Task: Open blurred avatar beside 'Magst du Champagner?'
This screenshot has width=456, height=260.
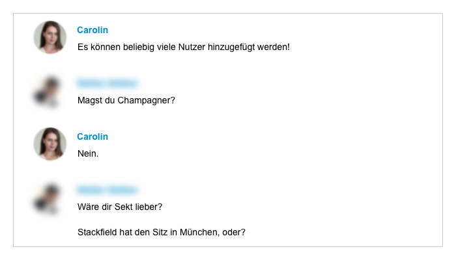Action: pyautogui.click(x=48, y=91)
